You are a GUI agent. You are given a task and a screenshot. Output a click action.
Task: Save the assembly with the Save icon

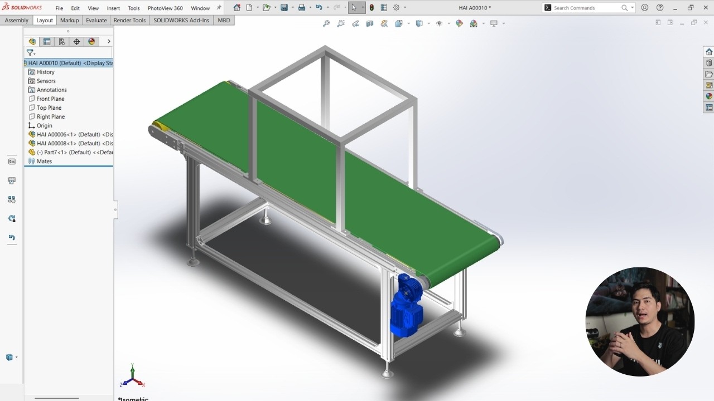(x=284, y=8)
